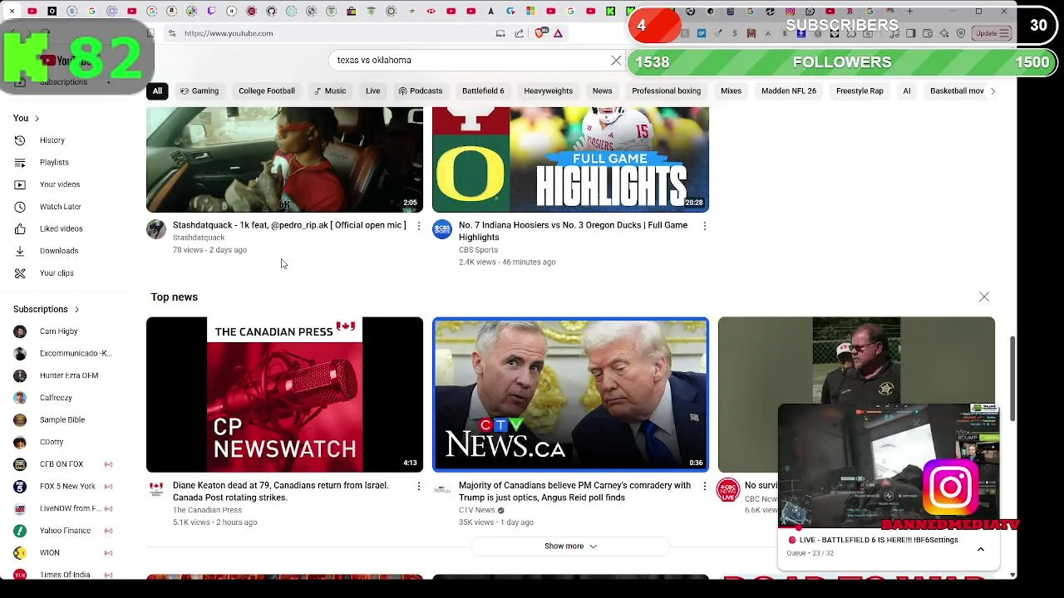Expand Top news with Show more
1064x598 pixels.
click(x=570, y=546)
